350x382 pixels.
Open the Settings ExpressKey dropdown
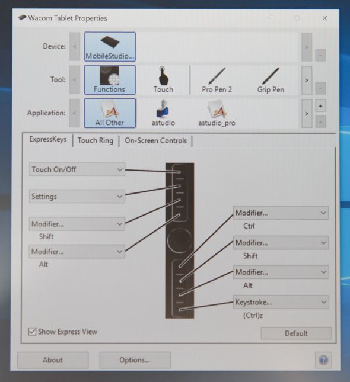click(77, 197)
